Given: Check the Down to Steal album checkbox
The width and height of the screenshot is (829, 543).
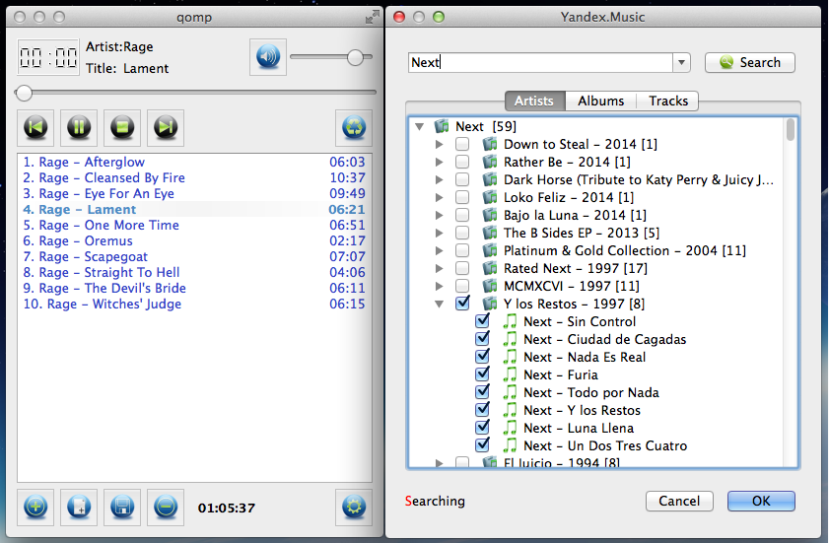Looking at the screenshot, I should click(x=462, y=144).
